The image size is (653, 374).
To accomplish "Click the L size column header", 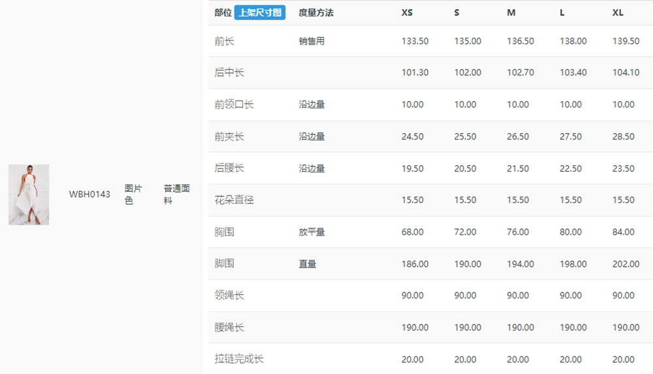I will tap(562, 12).
